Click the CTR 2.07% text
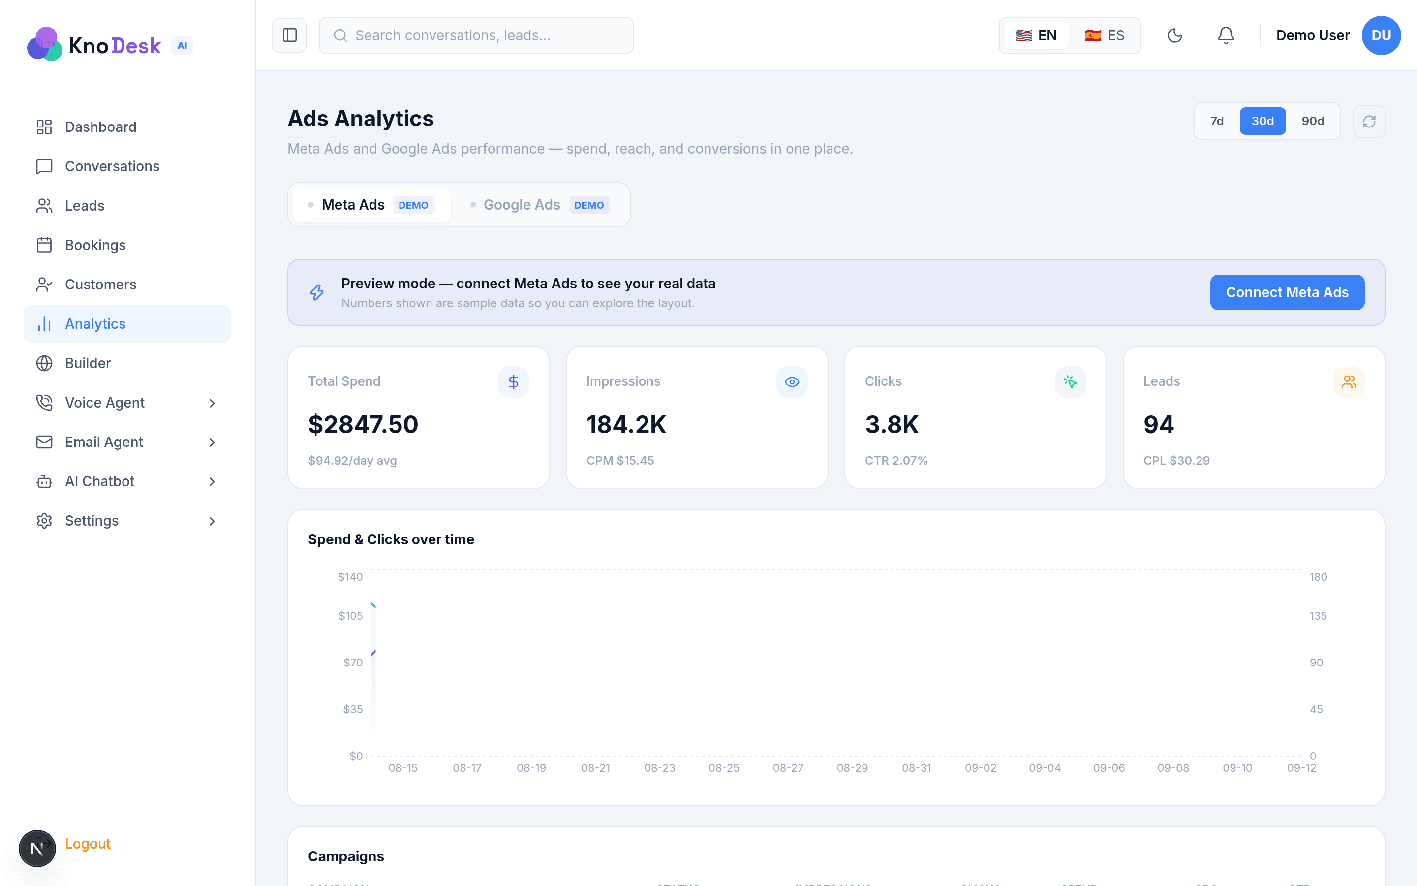This screenshot has height=886, width=1417. 896,461
